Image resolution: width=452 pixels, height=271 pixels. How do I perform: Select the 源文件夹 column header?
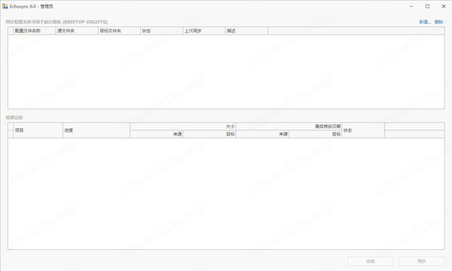tap(77, 31)
